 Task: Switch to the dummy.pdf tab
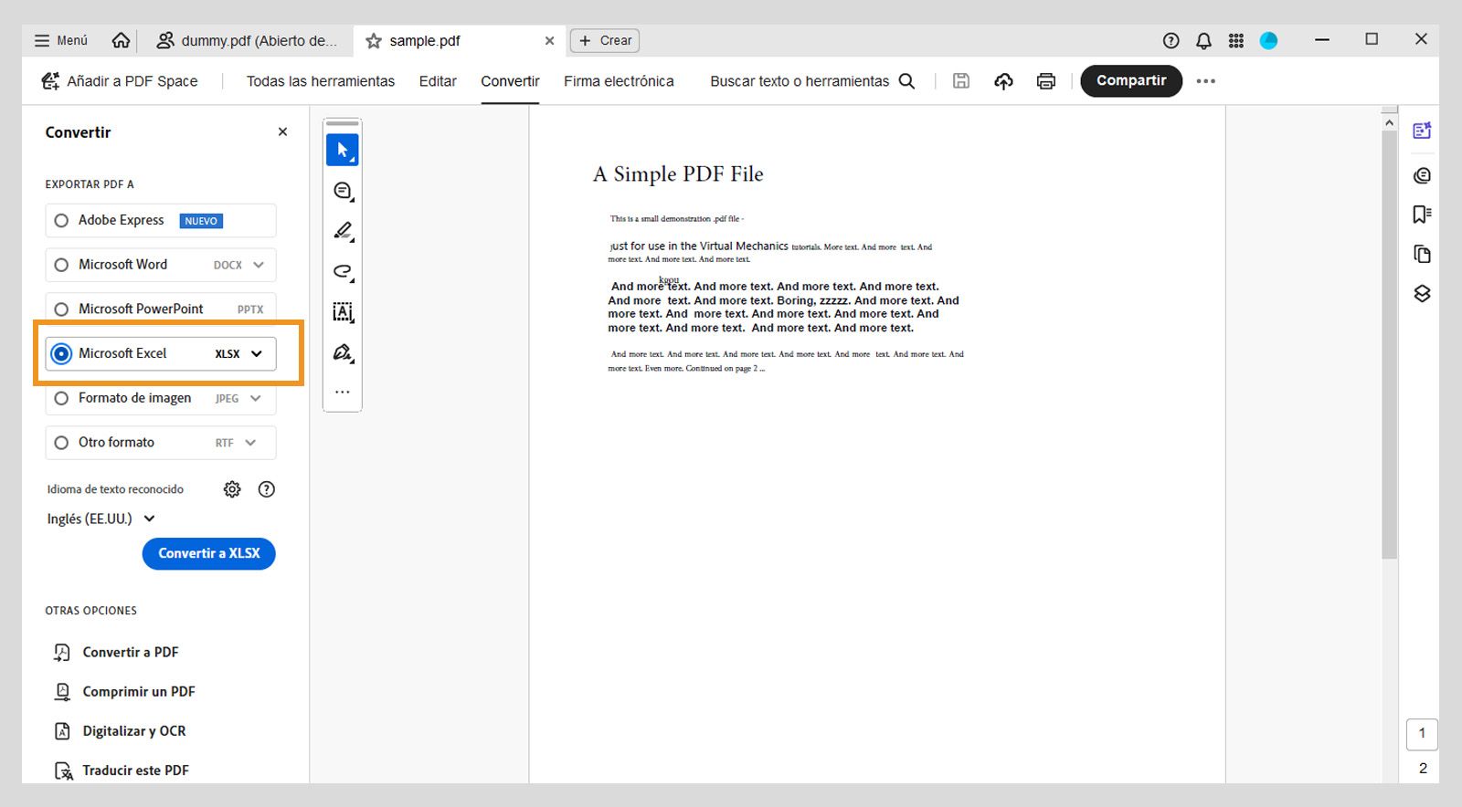click(x=246, y=40)
